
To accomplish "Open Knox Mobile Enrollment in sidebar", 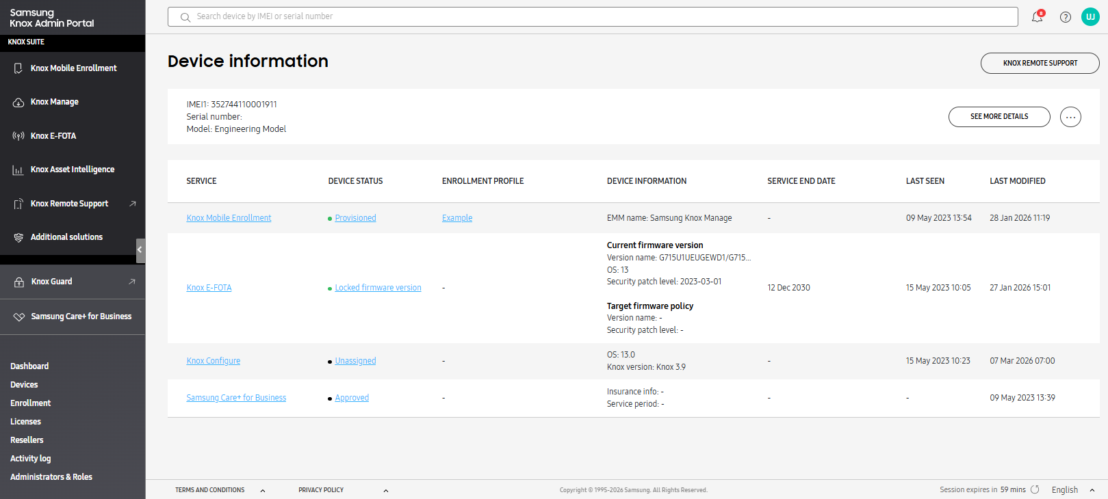I will 73,68.
